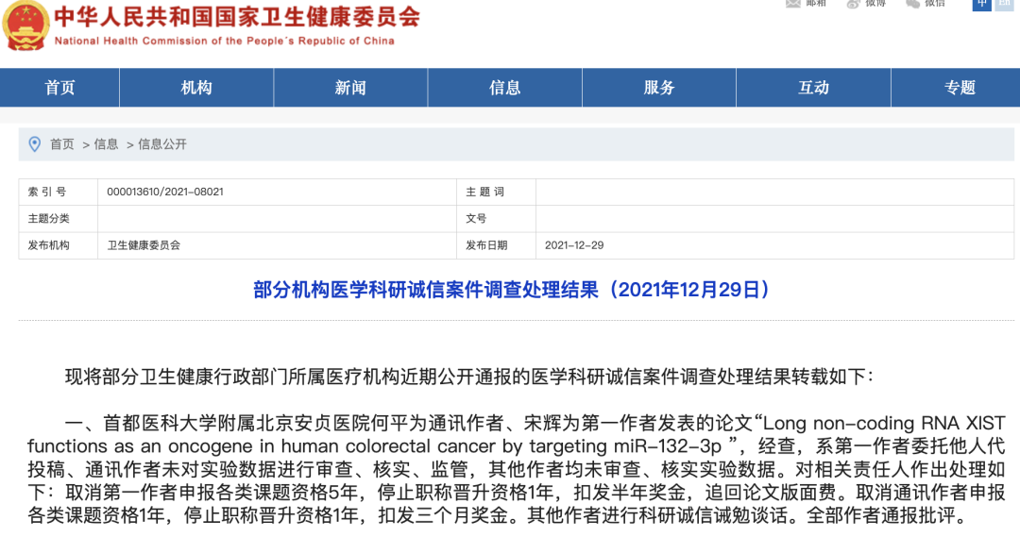The height and width of the screenshot is (537, 1020).
Task: Open the 机构 navigation tab
Action: click(196, 87)
